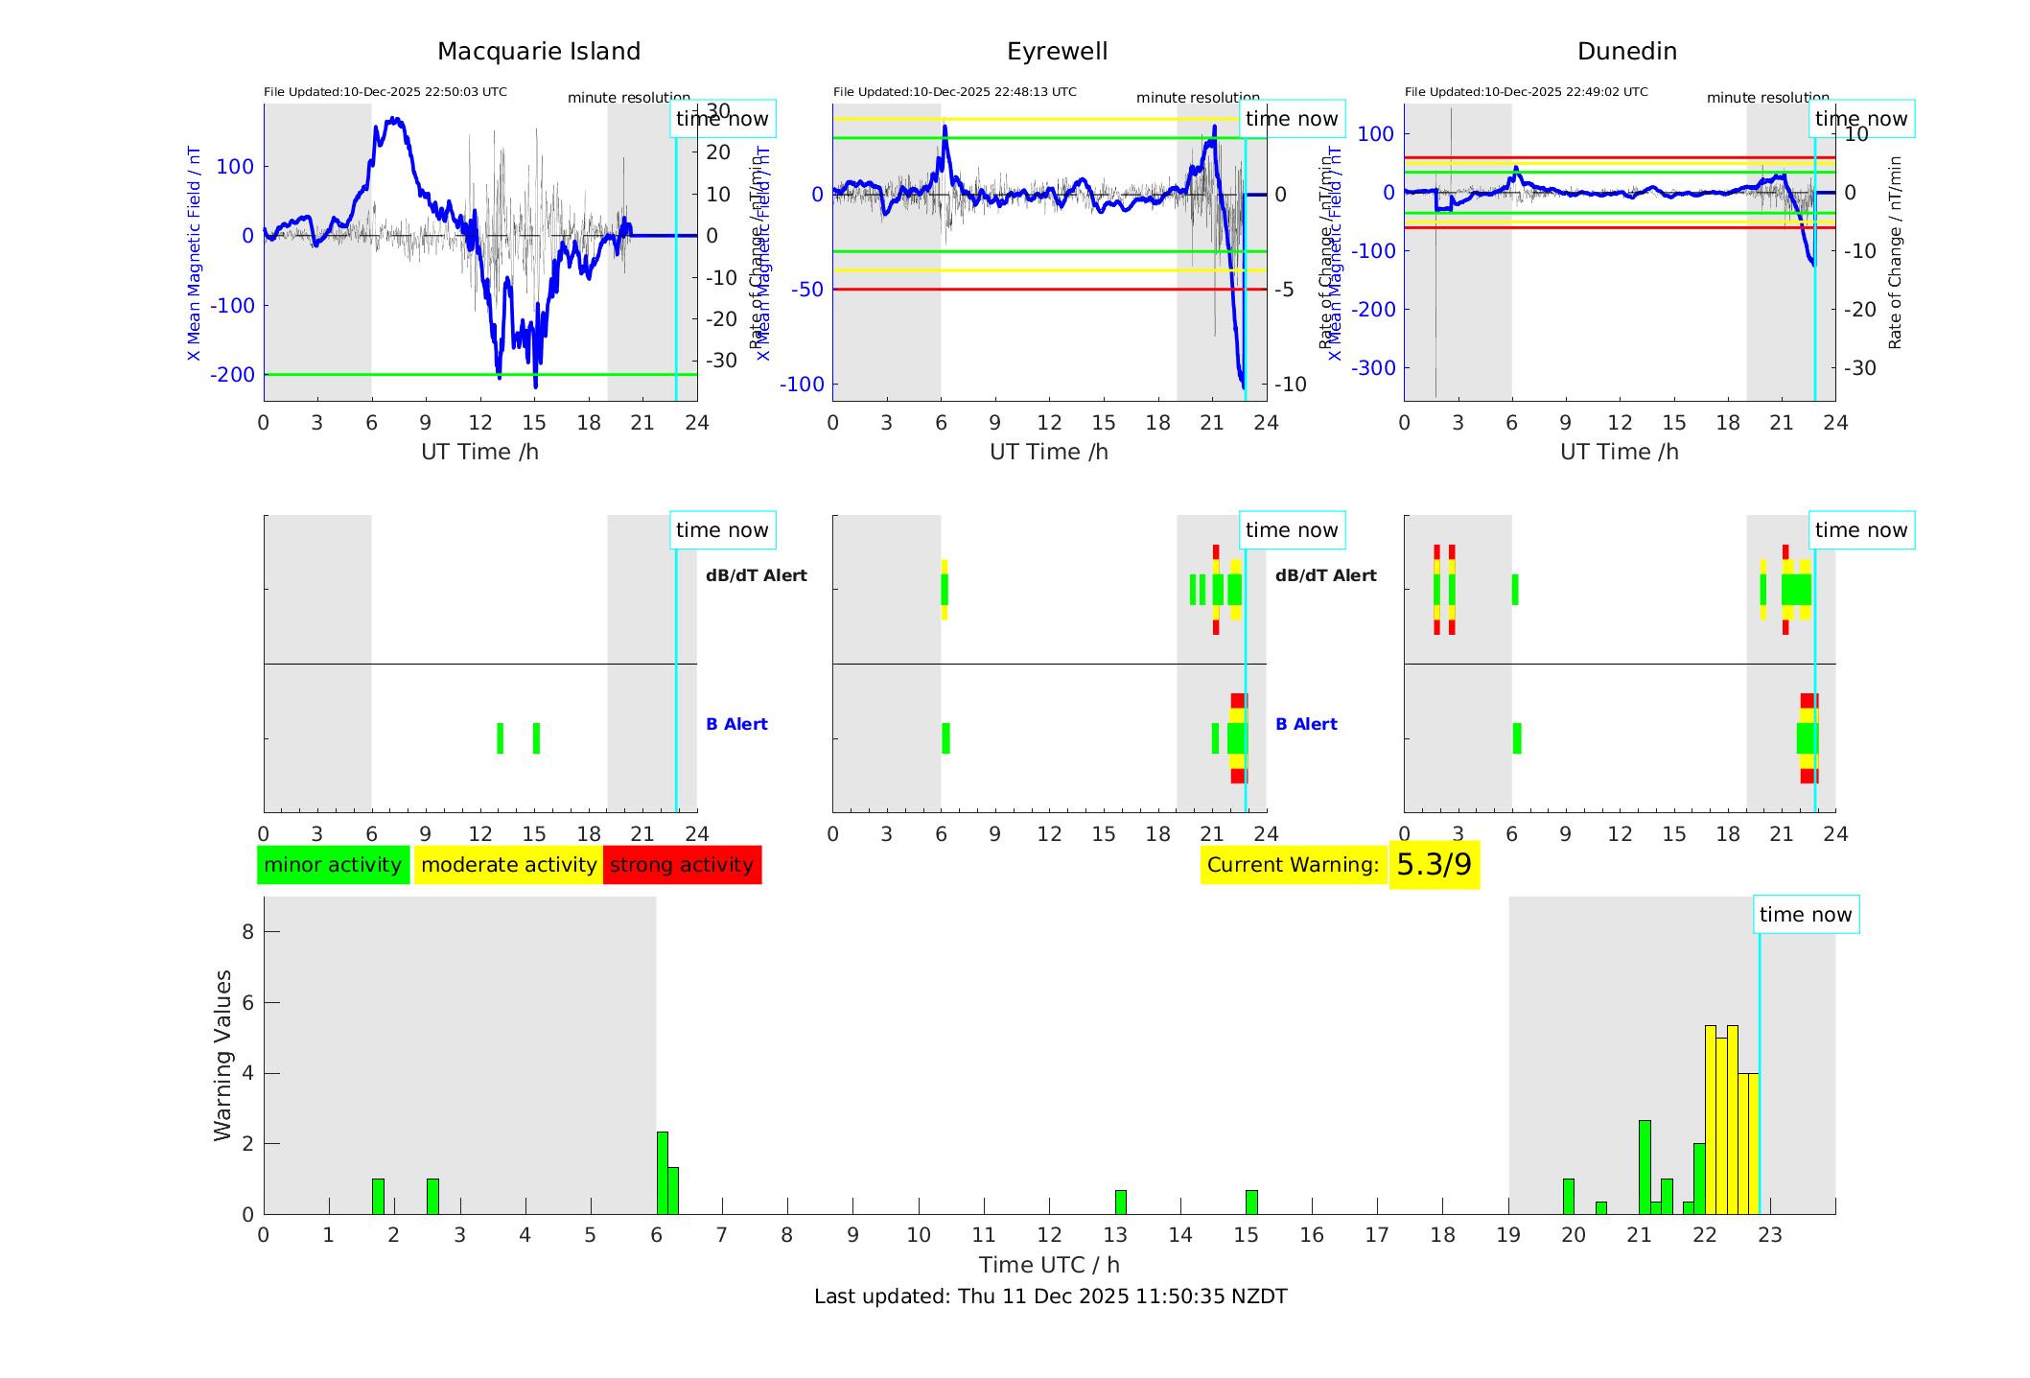Click the time now label on Macquarie magnetometer plot
2030x1378 pixels.
[x=722, y=119]
